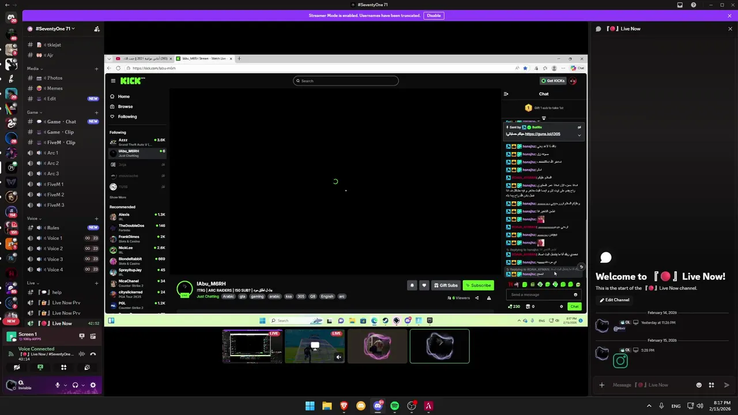The image size is (738, 415).
Task: Mute the second stream thumbnail's speaker icon
Action: tap(339, 357)
